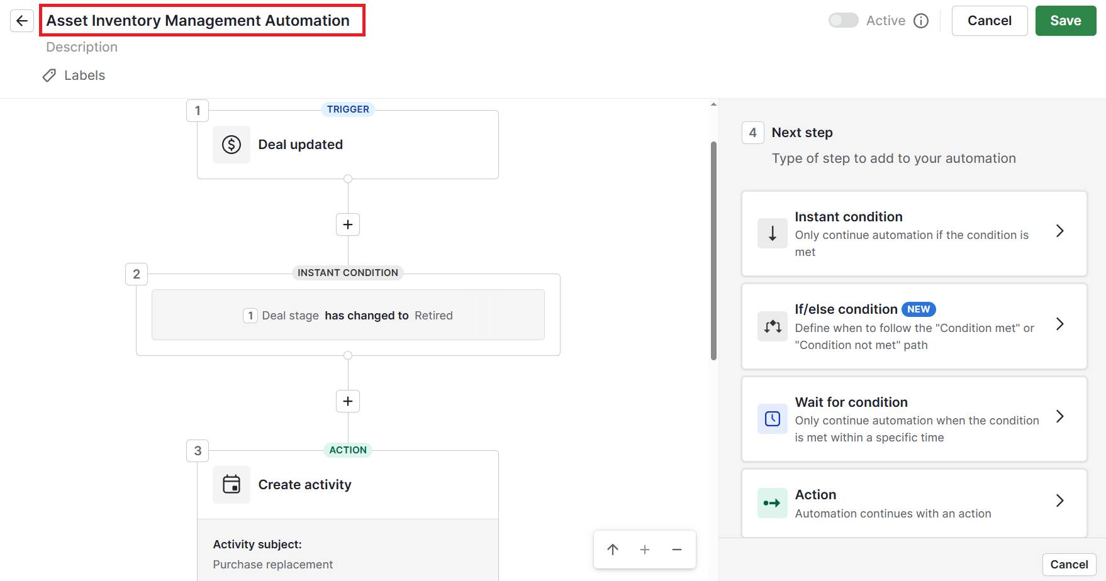The image size is (1106, 581).
Task: Click the green Action arrow icon
Action: pos(772,503)
